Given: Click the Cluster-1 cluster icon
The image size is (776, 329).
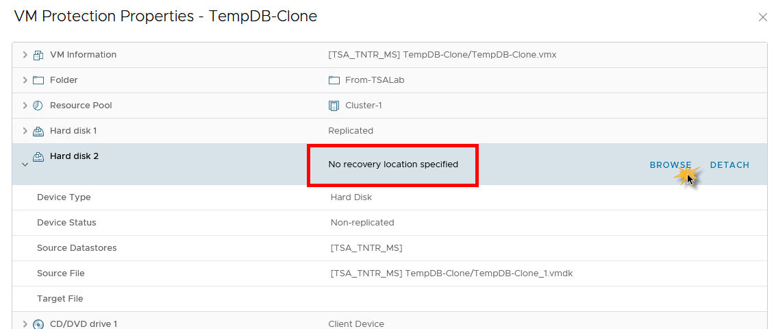Looking at the screenshot, I should [334, 106].
